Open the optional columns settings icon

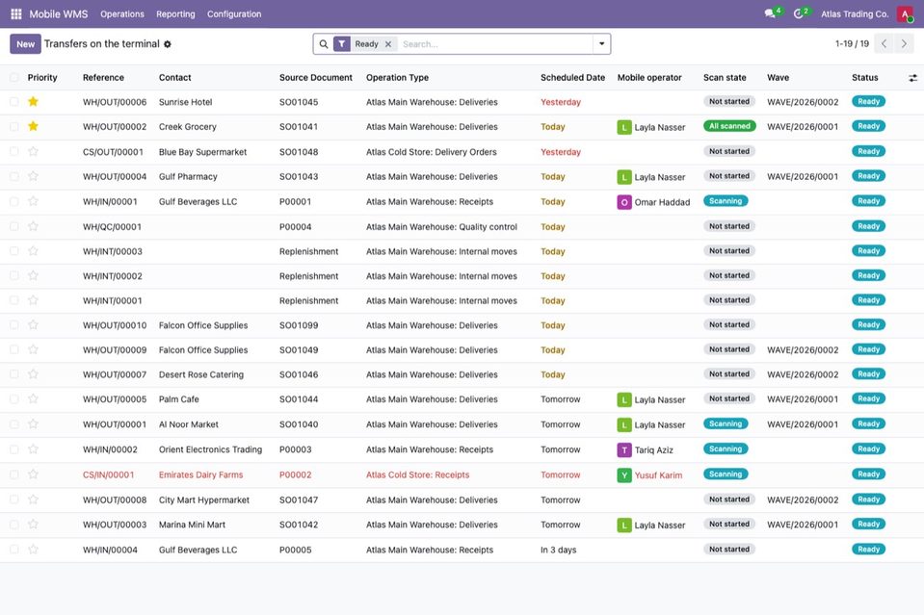click(x=912, y=78)
